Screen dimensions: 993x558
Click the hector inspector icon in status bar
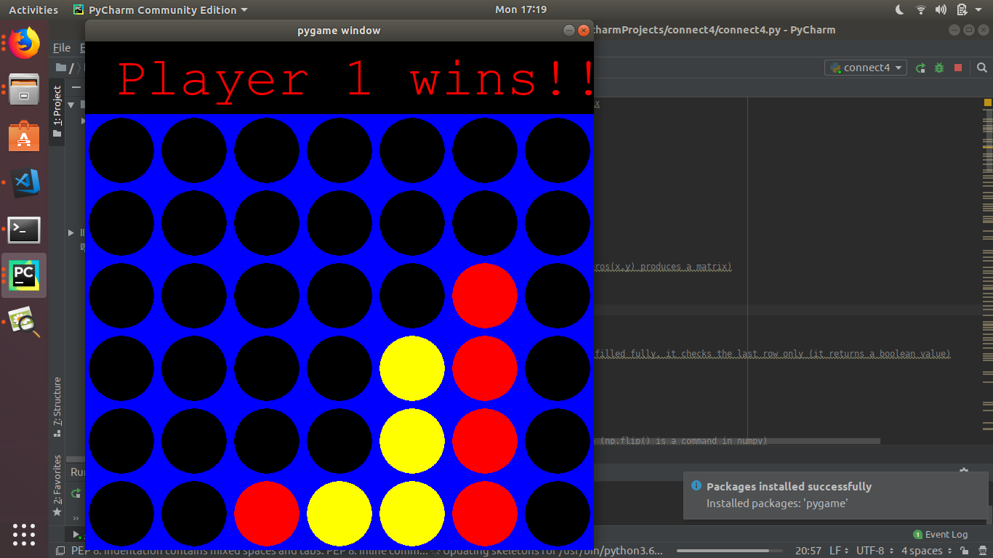click(981, 551)
